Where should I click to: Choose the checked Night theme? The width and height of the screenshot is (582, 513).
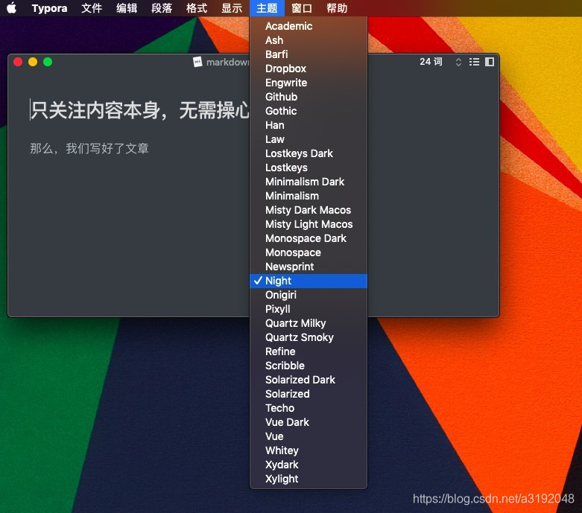[309, 281]
